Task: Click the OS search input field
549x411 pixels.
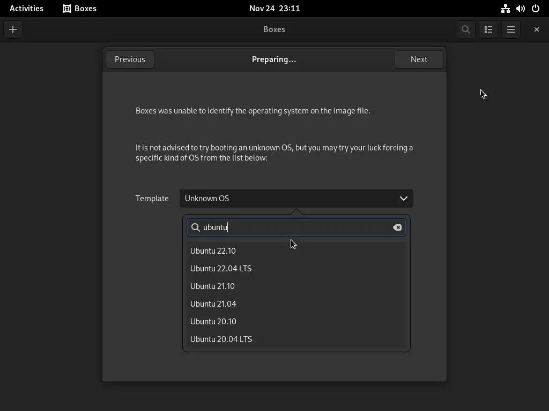Action: click(295, 227)
